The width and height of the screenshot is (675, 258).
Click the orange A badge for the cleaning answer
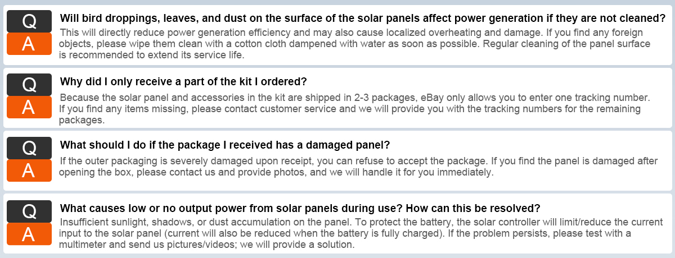click(29, 44)
